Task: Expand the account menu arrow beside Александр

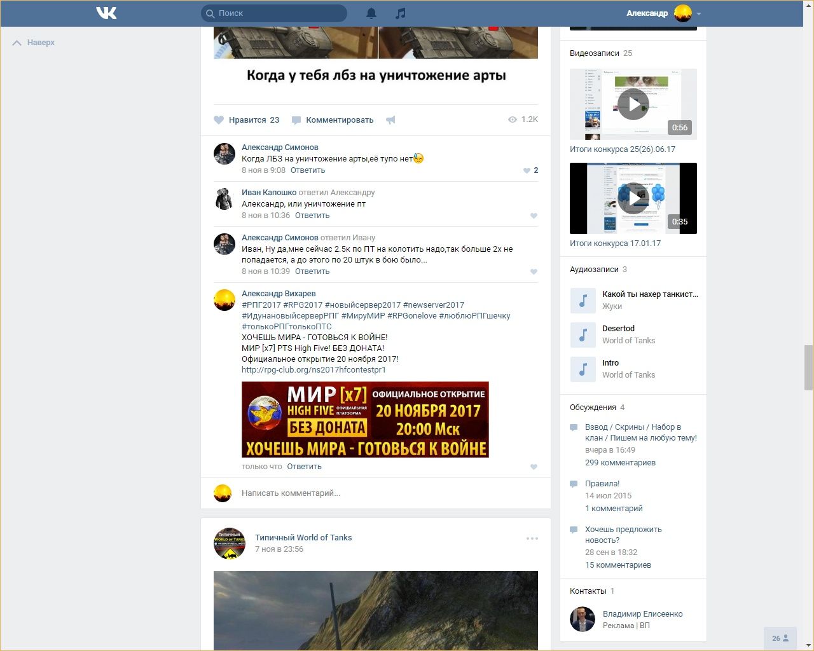Action: (x=699, y=13)
